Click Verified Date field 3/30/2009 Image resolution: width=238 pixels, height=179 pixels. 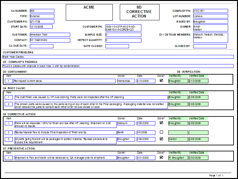tap(199, 158)
